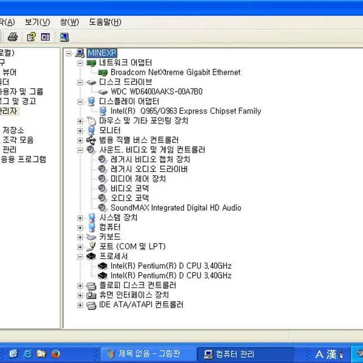
Task: Select Broadcom NetXtreme Gigabit Ethernet
Action: point(176,72)
